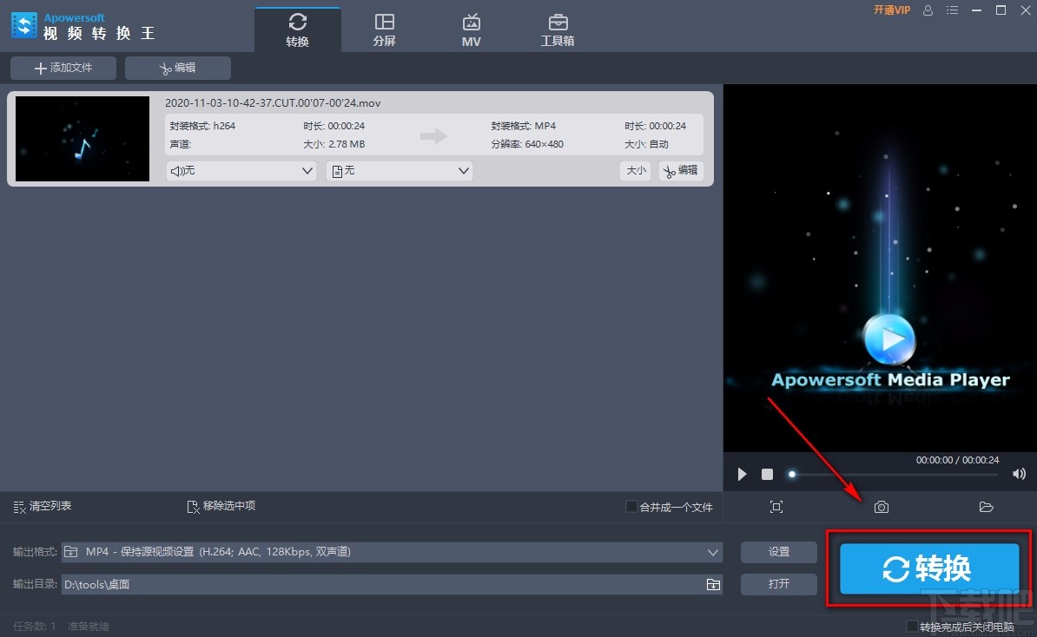Browse output directory with the folder icon
The height and width of the screenshot is (637, 1037).
[x=713, y=584]
